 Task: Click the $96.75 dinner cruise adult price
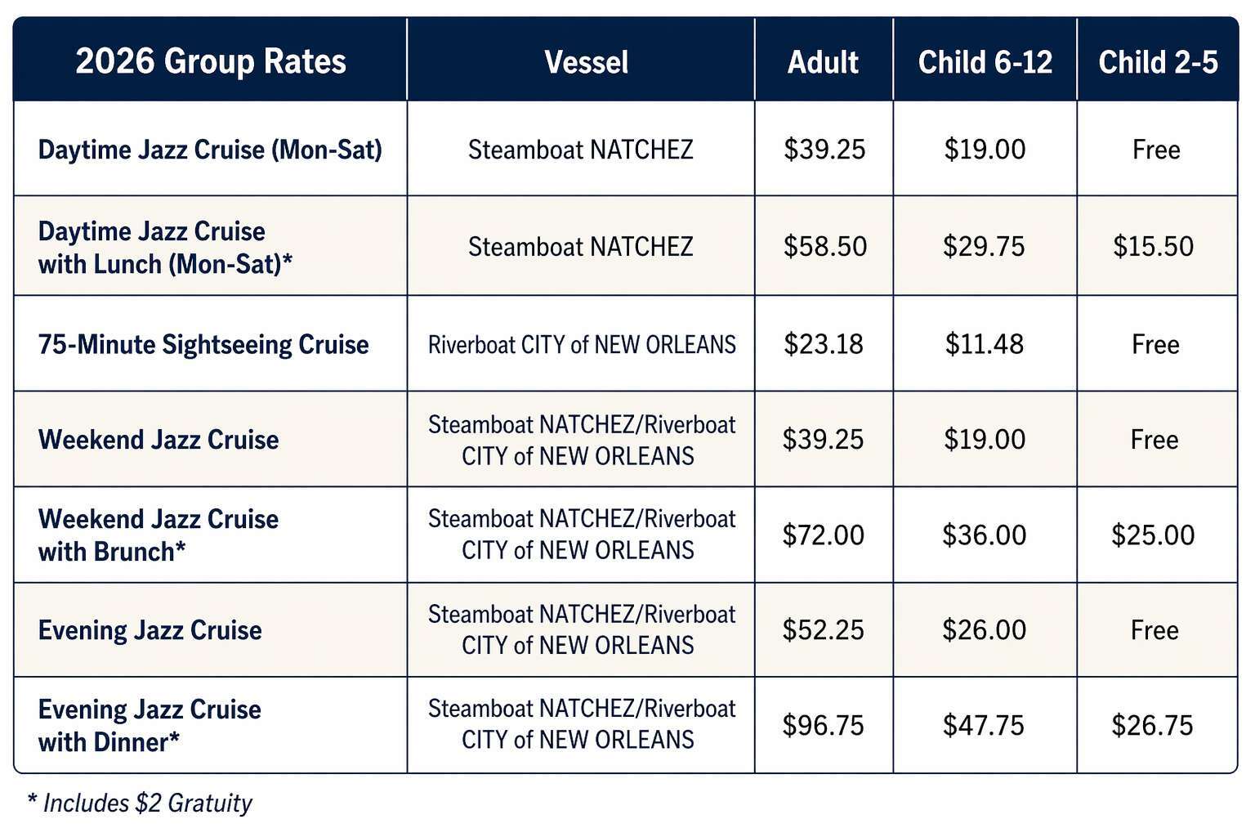click(x=823, y=725)
